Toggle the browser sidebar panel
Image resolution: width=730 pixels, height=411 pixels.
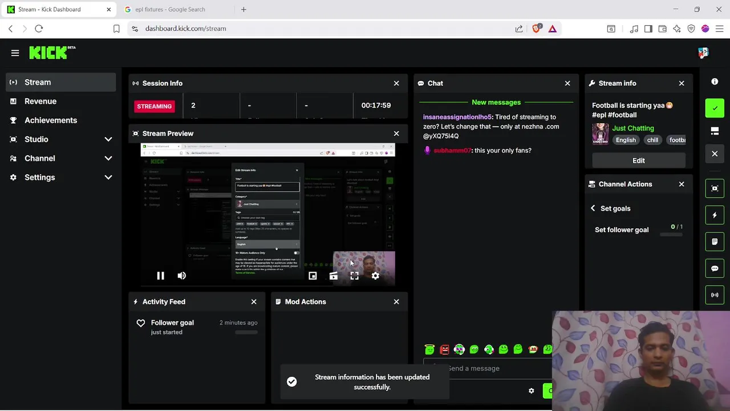[648, 29]
